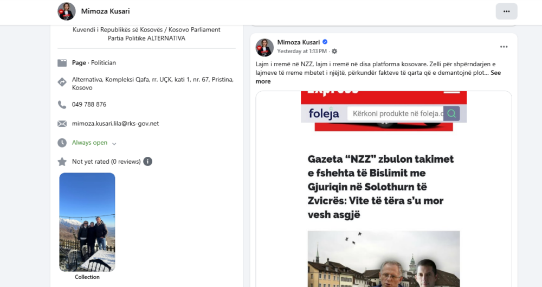The image size is (542, 287).
Task: Click the Mimoza Kusari post author name
Action: 298,42
